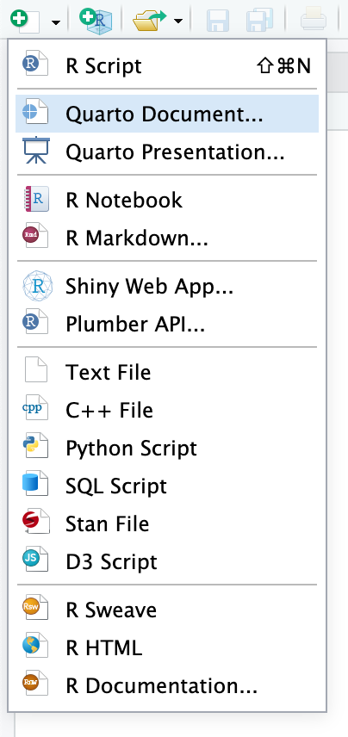This screenshot has height=737, width=348.
Task: Select R HTML menu entry
Action: (x=167, y=647)
